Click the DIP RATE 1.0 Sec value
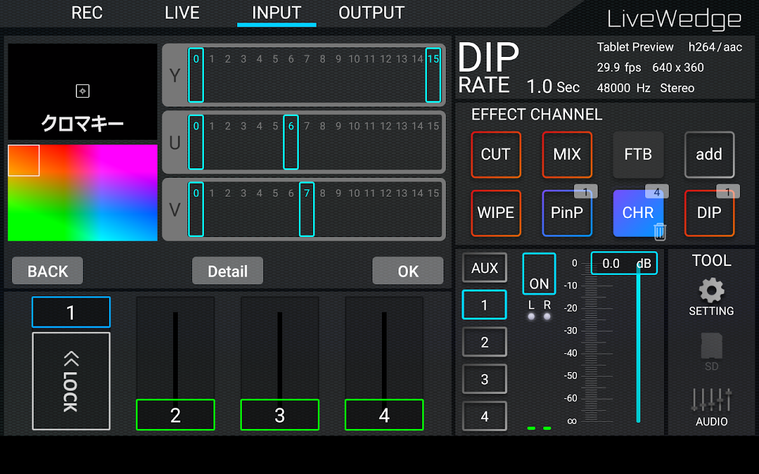This screenshot has width=759, height=474. 553,87
